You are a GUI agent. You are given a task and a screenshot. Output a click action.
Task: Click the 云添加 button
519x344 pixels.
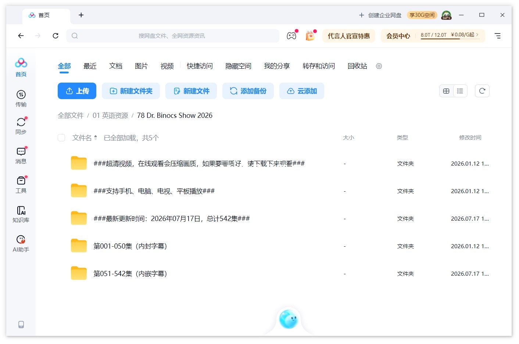(302, 91)
